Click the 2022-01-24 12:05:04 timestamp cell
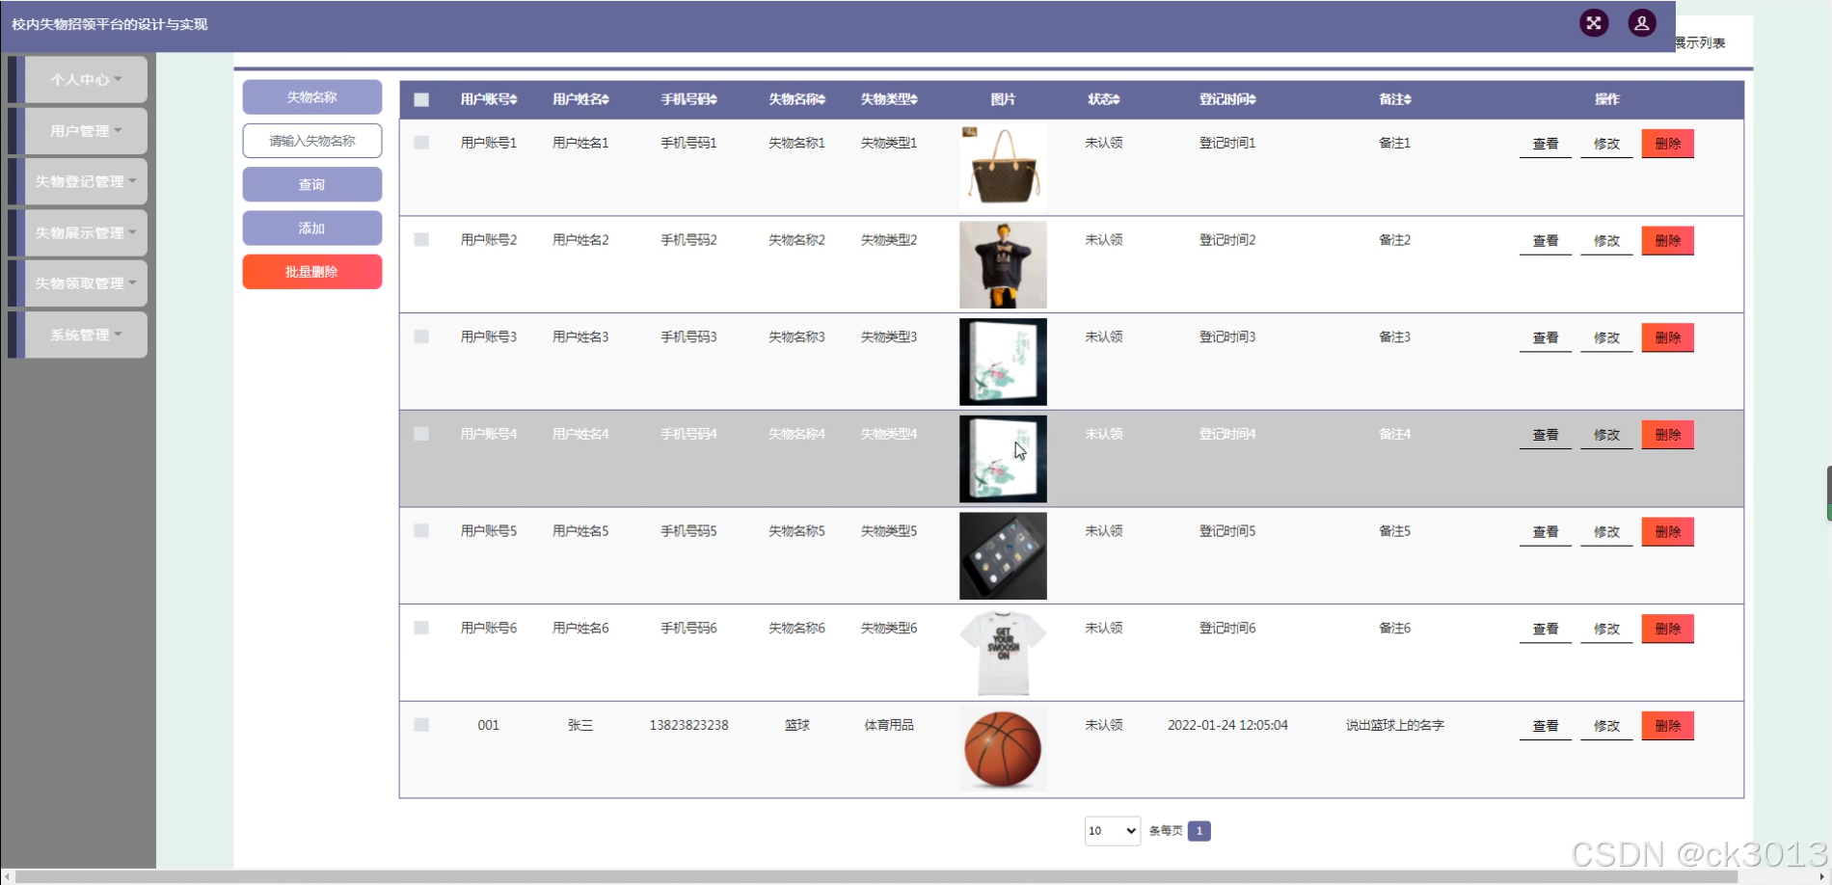 (1227, 725)
